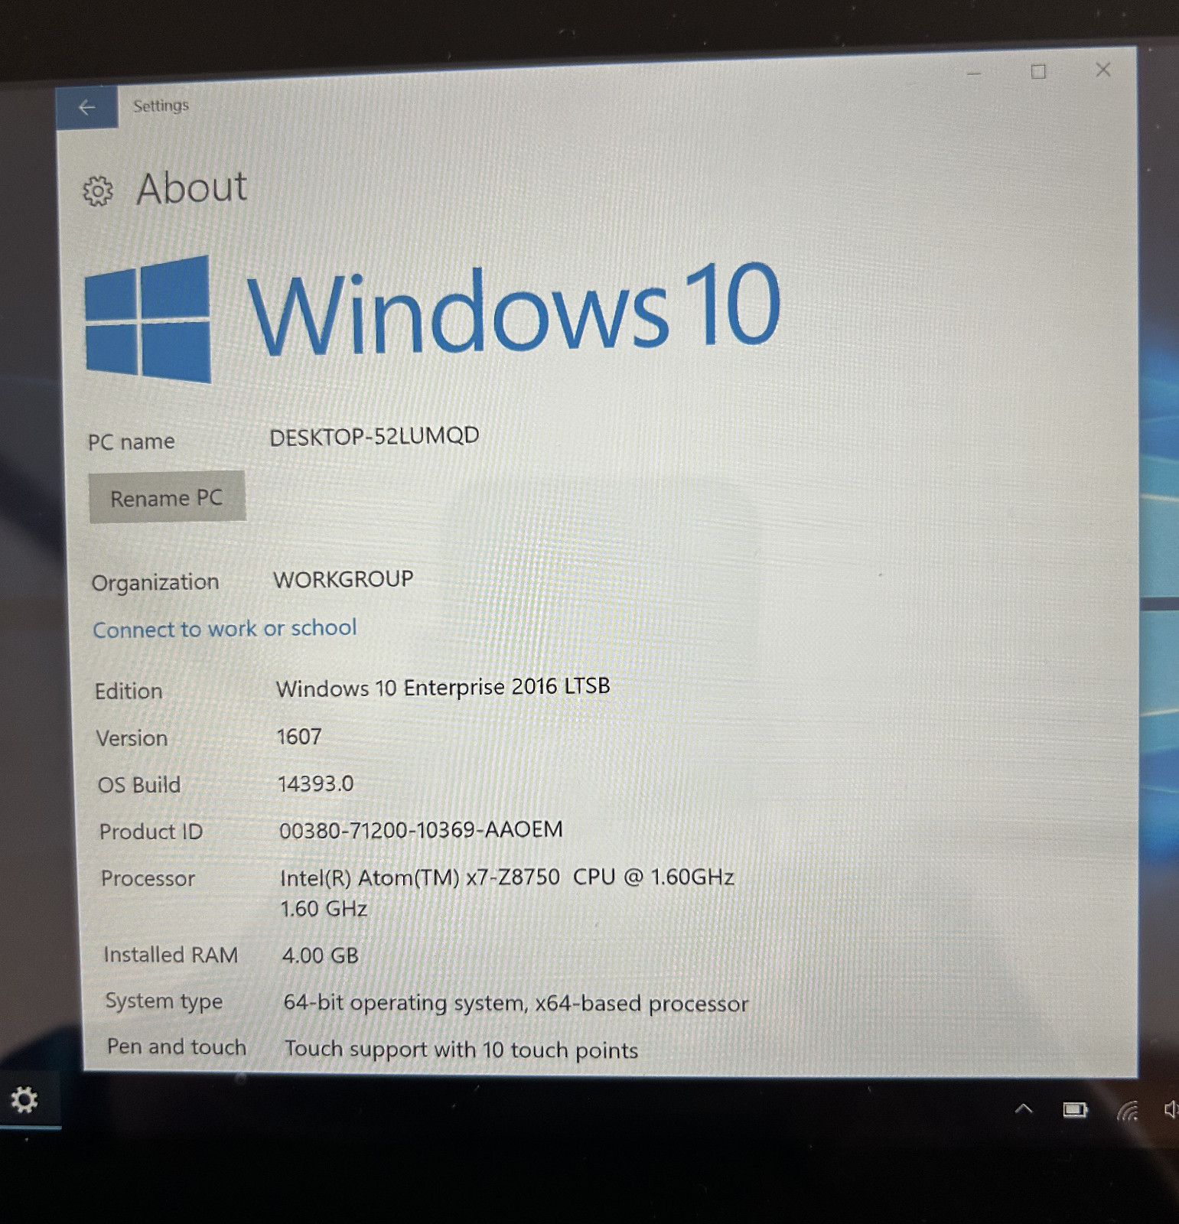Click the Windows 10 logo image
Image resolution: width=1179 pixels, height=1224 pixels.
432,317
